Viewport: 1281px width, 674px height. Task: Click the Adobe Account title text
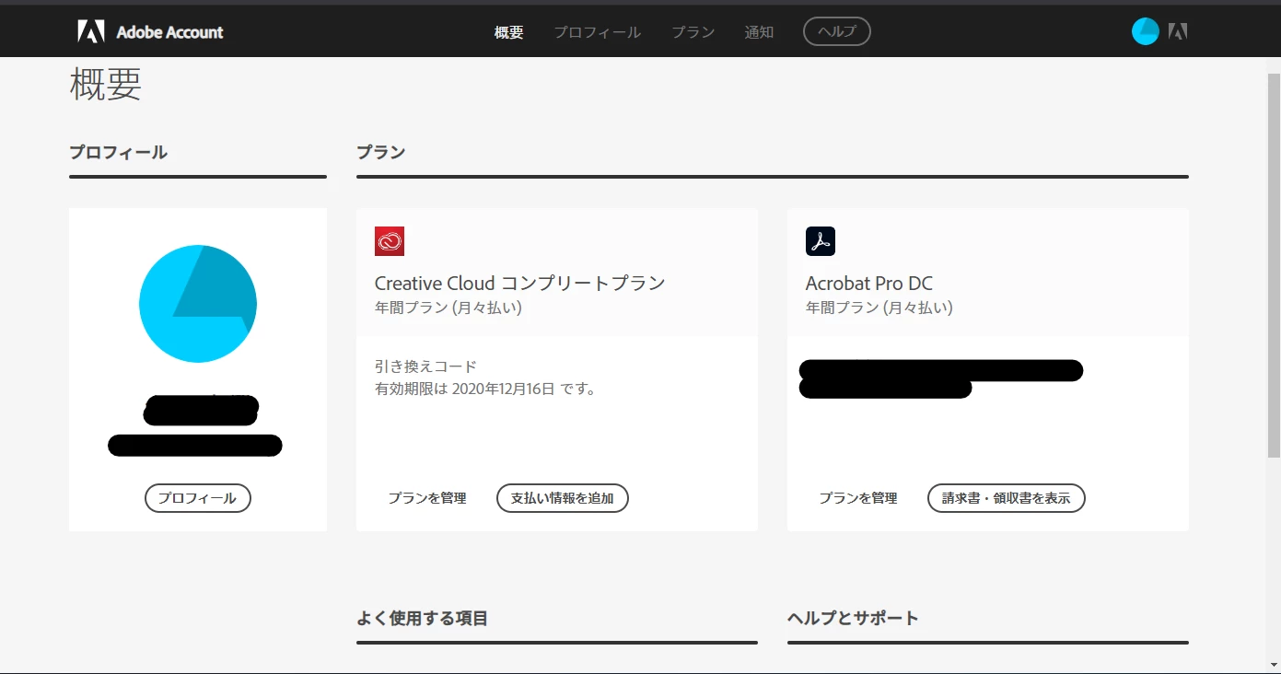(x=169, y=32)
